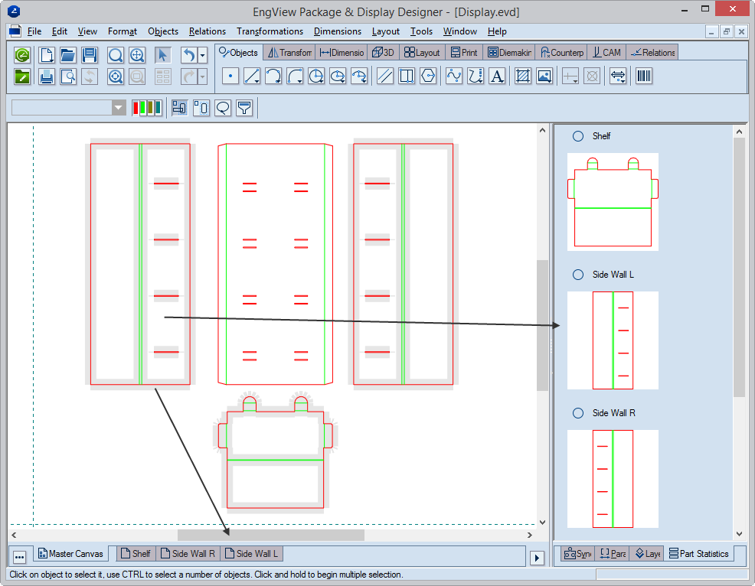
Task: Click the hatch fill tool icon
Action: click(523, 77)
